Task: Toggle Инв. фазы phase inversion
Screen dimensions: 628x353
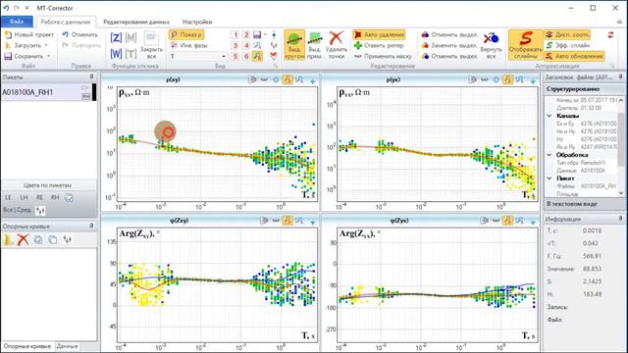Action: (189, 46)
